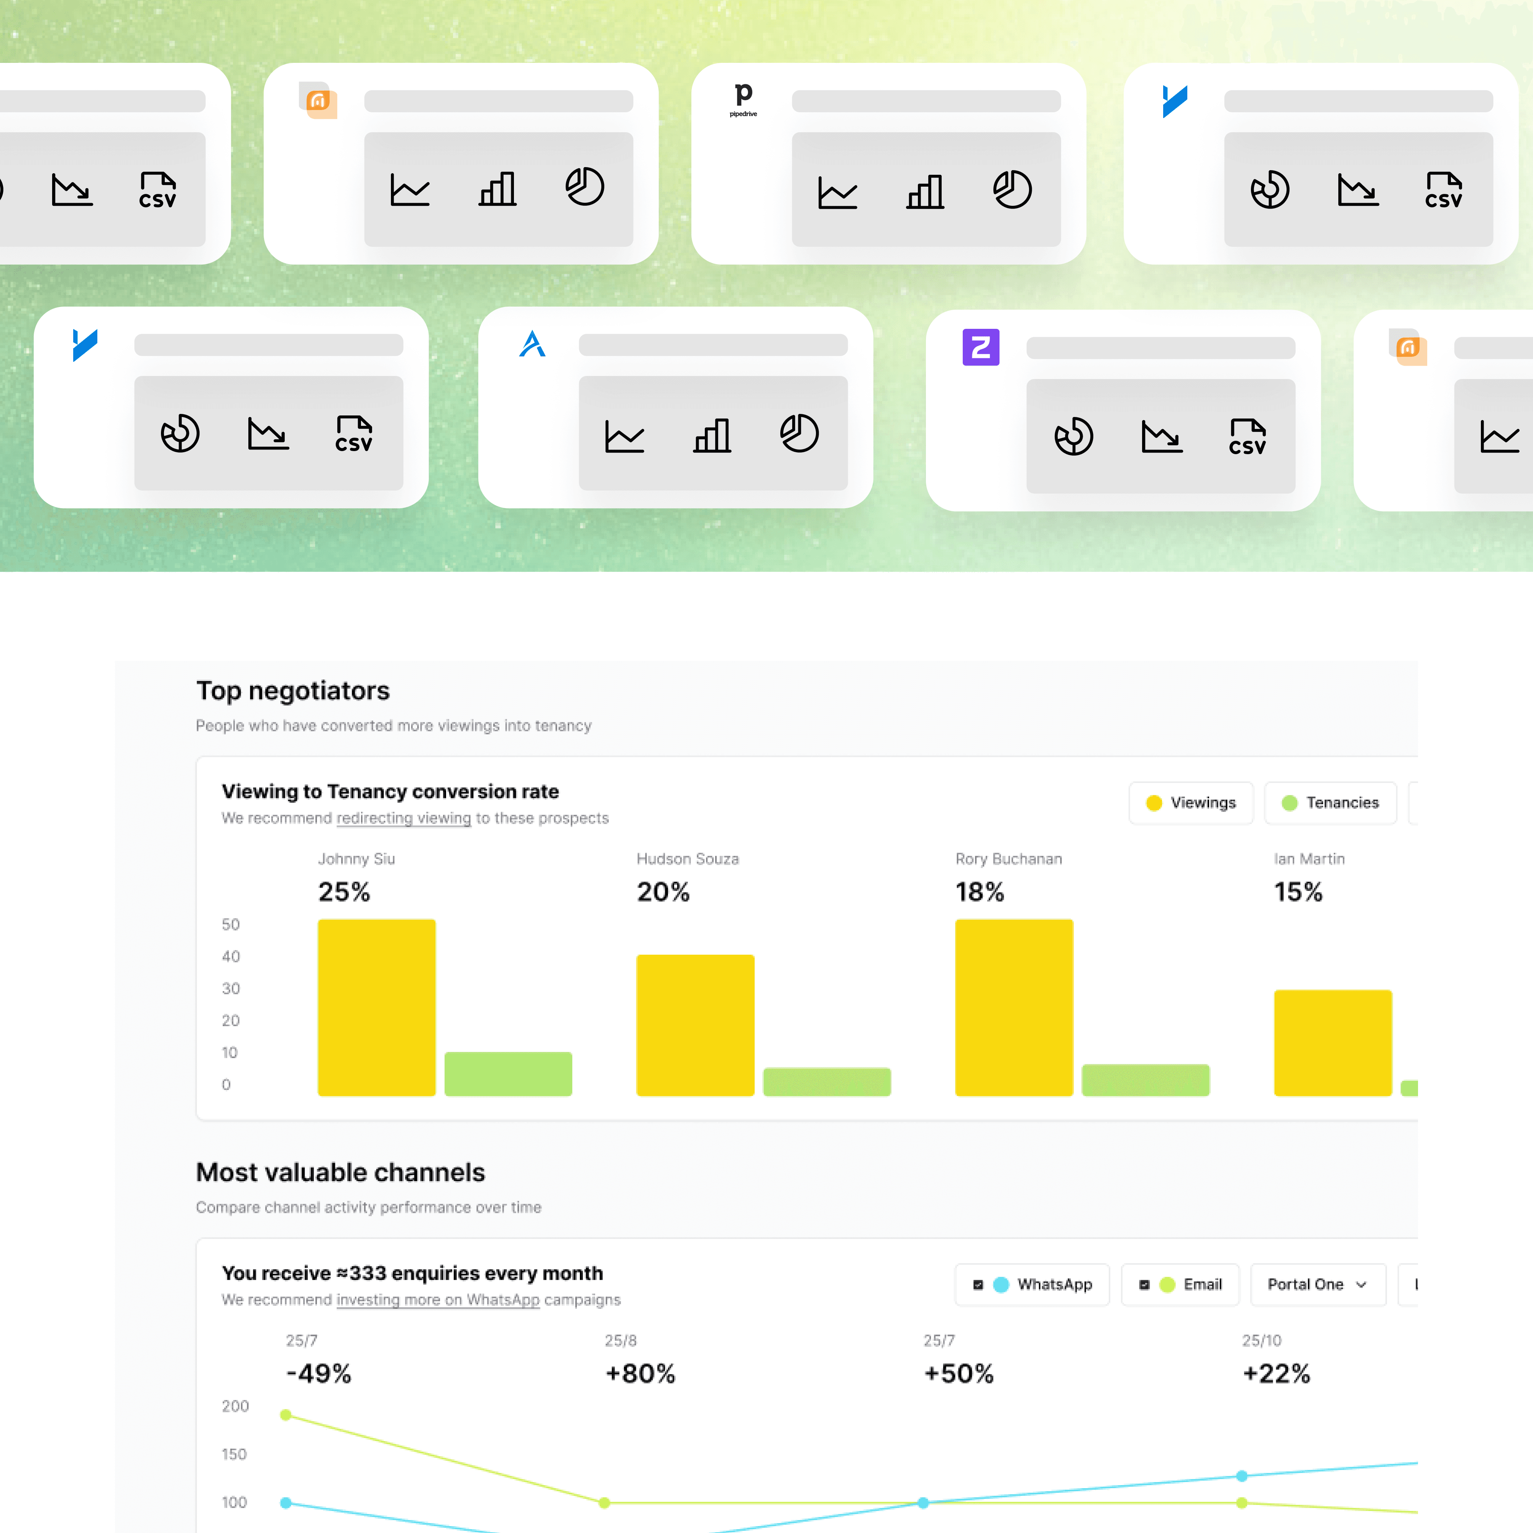This screenshot has height=1533, width=1533.
Task: Click WhatsApp data point under 25/10
Action: click(x=1242, y=1476)
